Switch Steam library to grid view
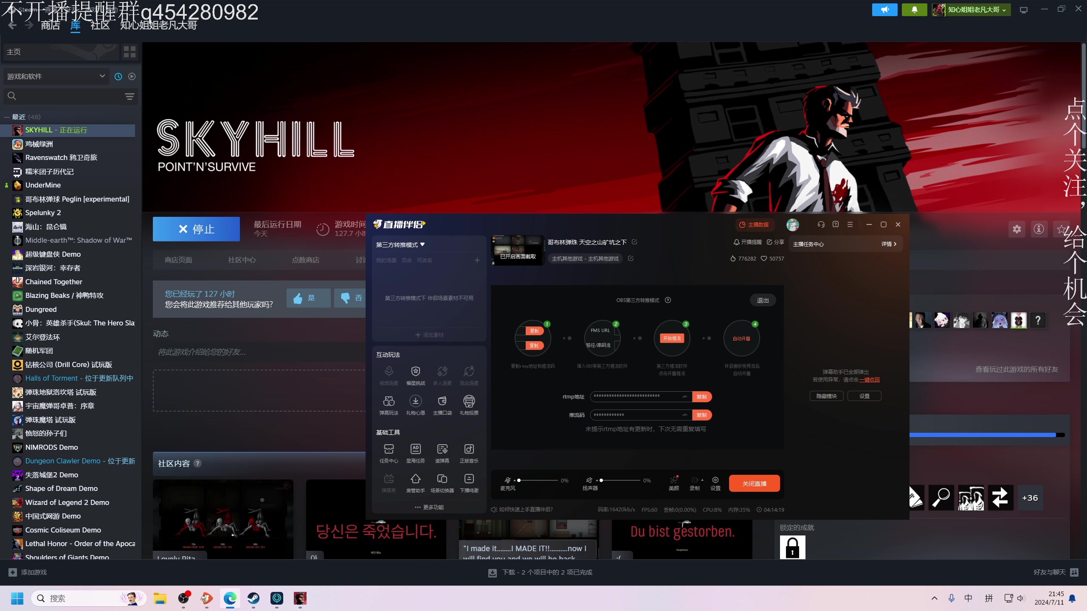This screenshot has width=1087, height=611. (x=130, y=52)
